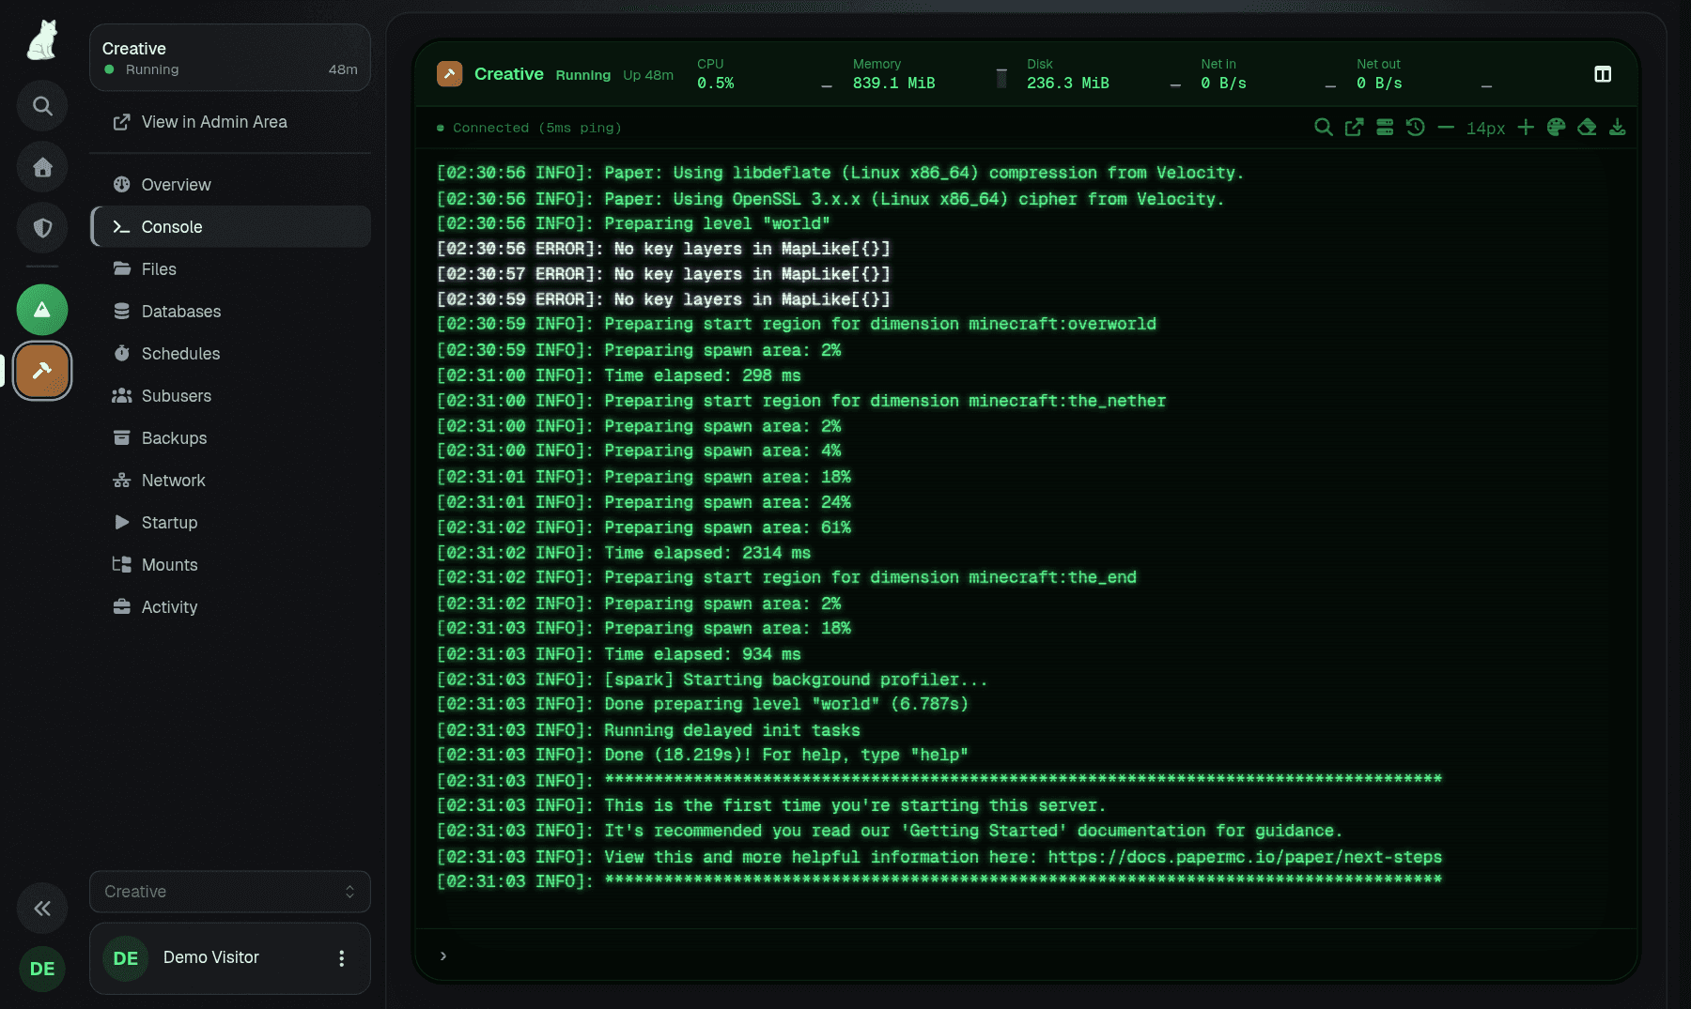Viewport: 1691px width, 1009px height.
Task: Click the Connected (5ms ping) status
Action: click(529, 128)
